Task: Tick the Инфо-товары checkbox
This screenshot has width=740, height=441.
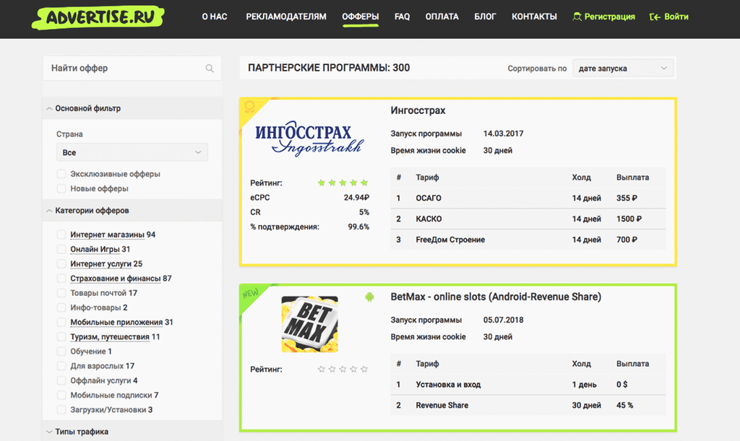Action: (x=61, y=307)
